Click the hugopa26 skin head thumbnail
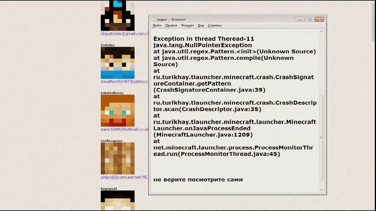376x211 pixels. click(x=117, y=201)
